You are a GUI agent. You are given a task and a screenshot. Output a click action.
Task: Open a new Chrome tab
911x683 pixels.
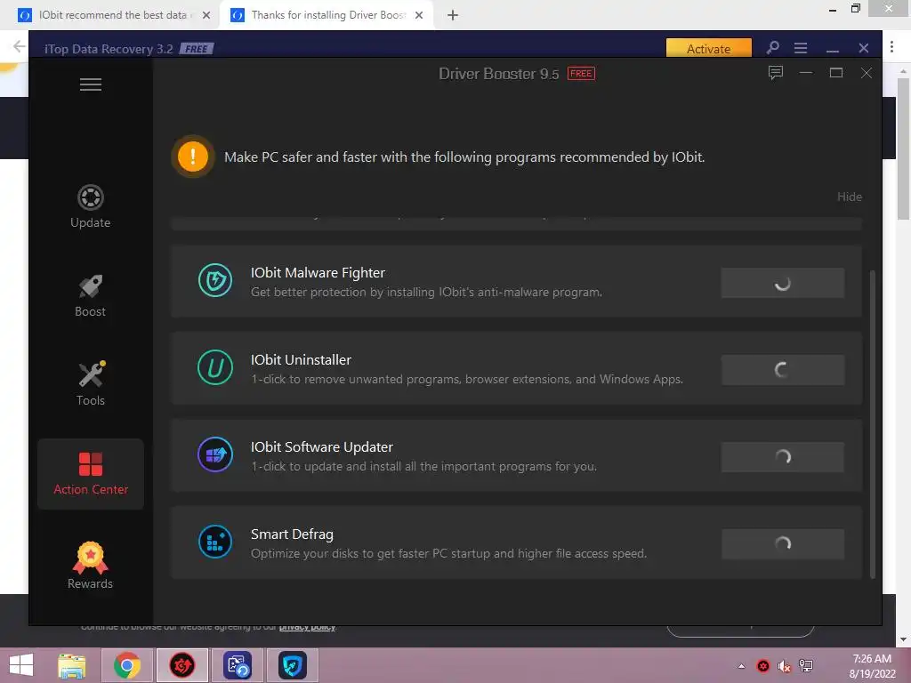[x=453, y=16]
